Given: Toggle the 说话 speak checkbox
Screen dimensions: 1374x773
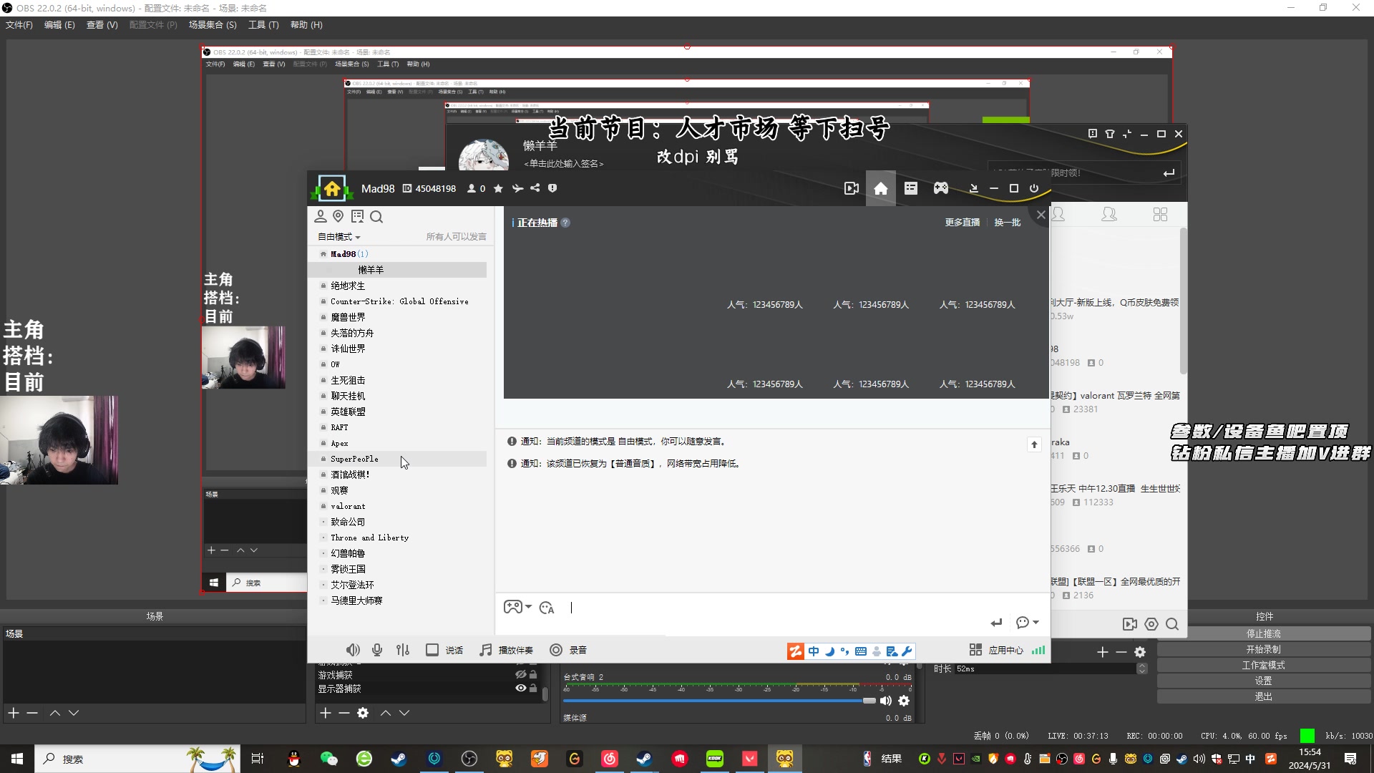Looking at the screenshot, I should click(432, 650).
